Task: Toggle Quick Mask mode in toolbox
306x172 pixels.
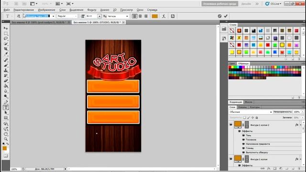Action: pos(6,156)
